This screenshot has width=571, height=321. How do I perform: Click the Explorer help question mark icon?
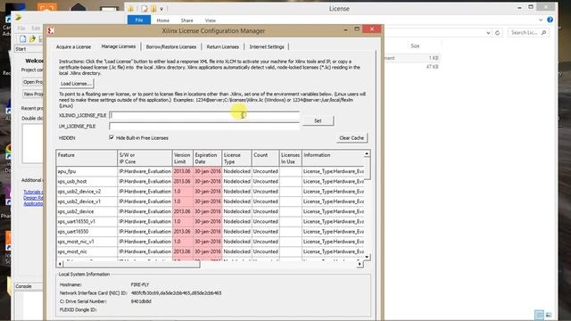coord(550,20)
